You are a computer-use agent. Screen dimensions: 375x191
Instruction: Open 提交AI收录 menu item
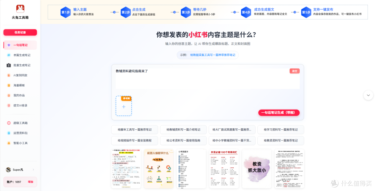click(x=20, y=105)
